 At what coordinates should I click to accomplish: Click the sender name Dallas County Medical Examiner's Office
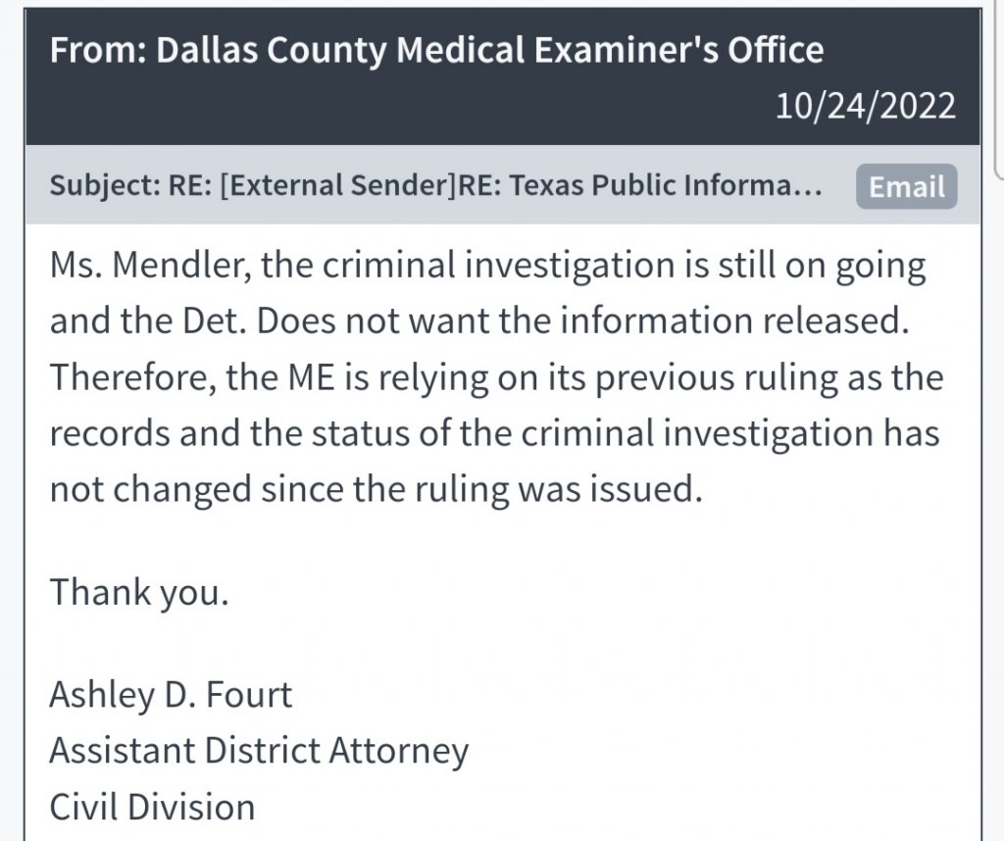point(484,50)
